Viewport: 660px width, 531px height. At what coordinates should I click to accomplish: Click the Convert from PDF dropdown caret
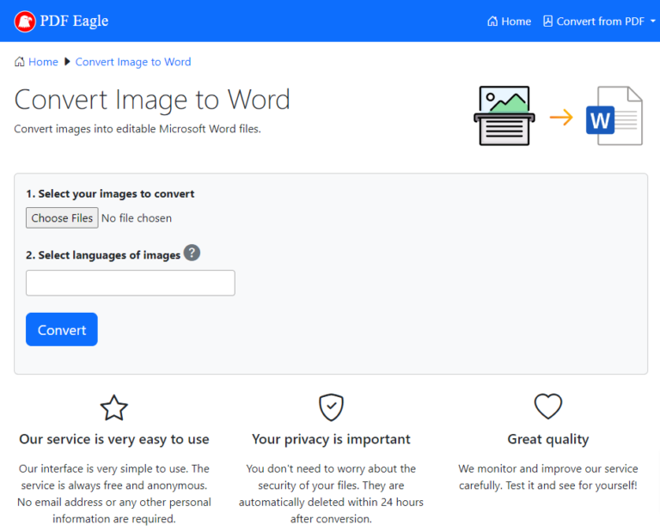[x=653, y=21]
